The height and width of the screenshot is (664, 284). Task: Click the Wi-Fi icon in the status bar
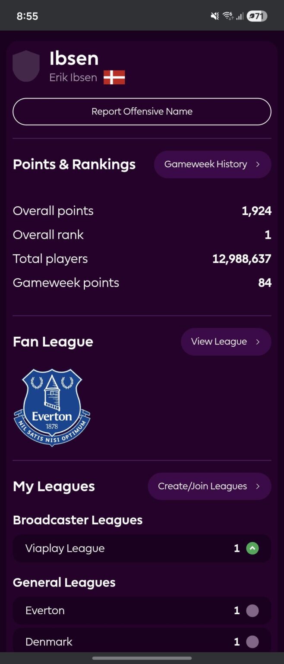point(228,15)
